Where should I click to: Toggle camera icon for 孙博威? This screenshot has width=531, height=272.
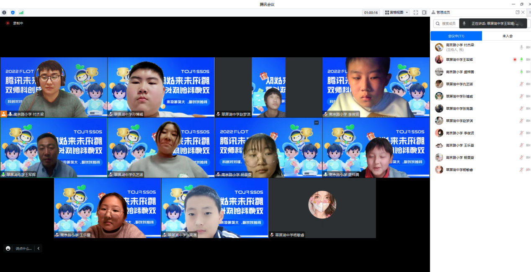528,96
